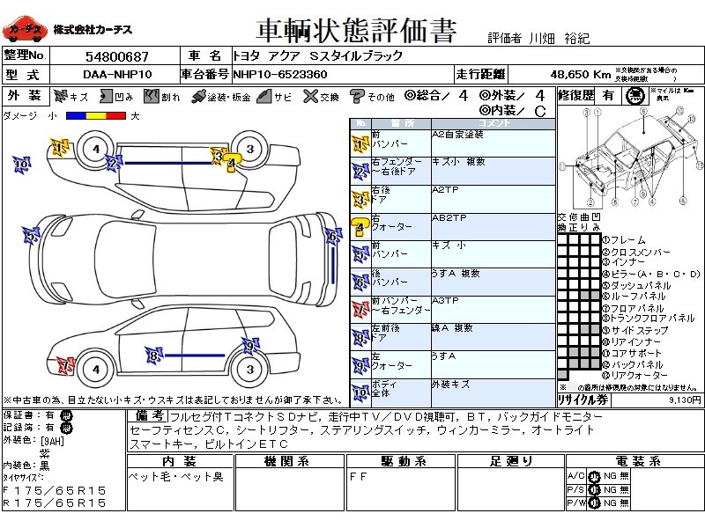Click the 外装 section header
The image size is (705, 528).
pos(26,96)
